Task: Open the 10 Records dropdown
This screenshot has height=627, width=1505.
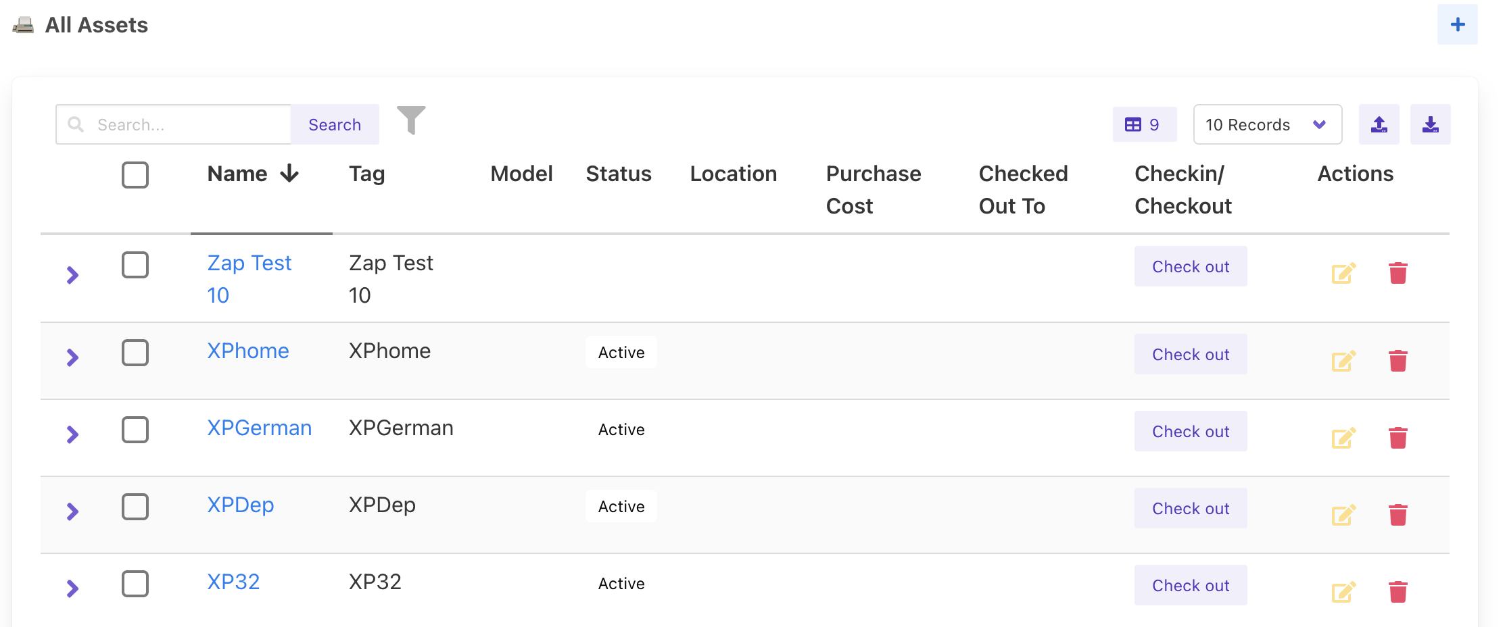Action: (1267, 124)
